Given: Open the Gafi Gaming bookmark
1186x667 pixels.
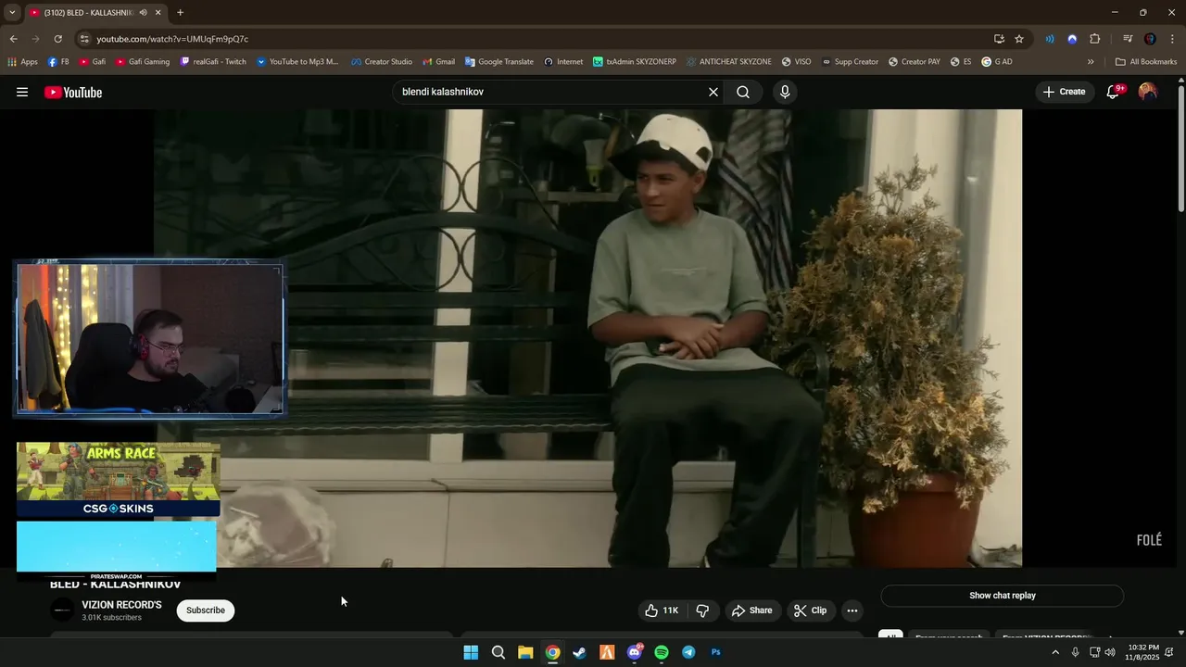Looking at the screenshot, I should point(143,62).
